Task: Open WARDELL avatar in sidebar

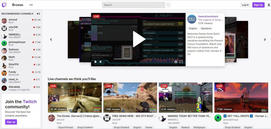Action: click(x=4, y=36)
